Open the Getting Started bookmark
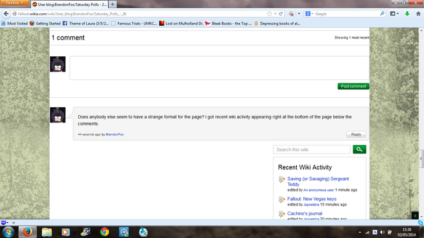This screenshot has width=424, height=238. coord(45,24)
